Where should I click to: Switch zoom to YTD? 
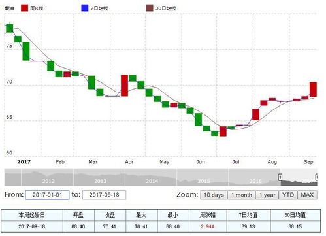point(288,195)
